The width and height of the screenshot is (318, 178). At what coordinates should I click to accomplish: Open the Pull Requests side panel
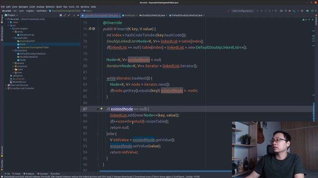(2, 34)
